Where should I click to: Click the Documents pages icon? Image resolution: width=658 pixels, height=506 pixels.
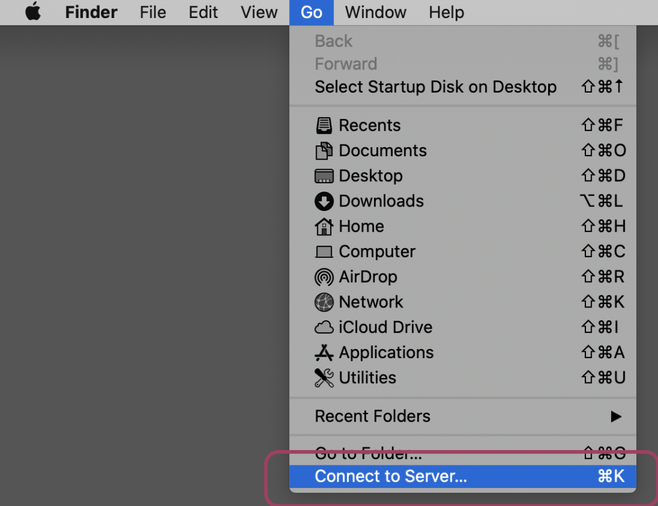point(324,150)
